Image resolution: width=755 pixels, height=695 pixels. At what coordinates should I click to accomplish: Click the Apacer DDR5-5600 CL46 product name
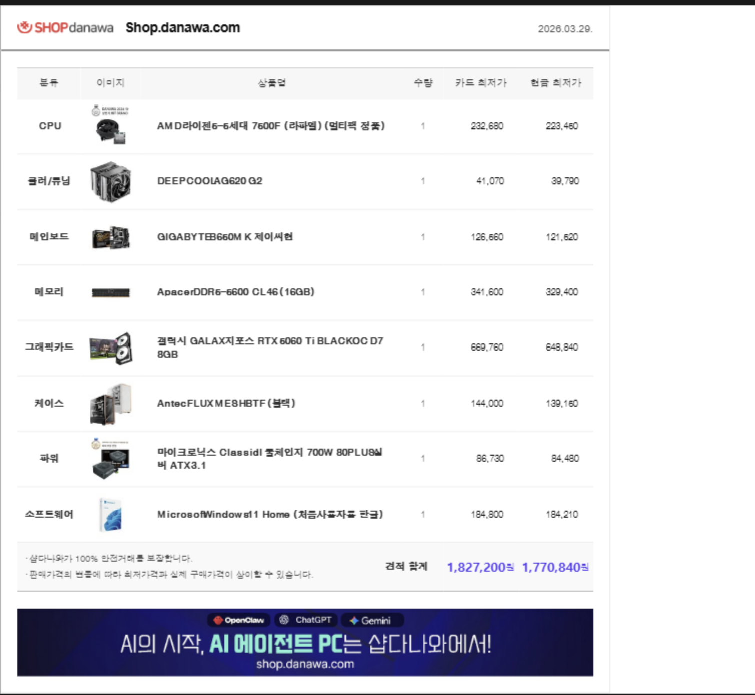point(236,292)
